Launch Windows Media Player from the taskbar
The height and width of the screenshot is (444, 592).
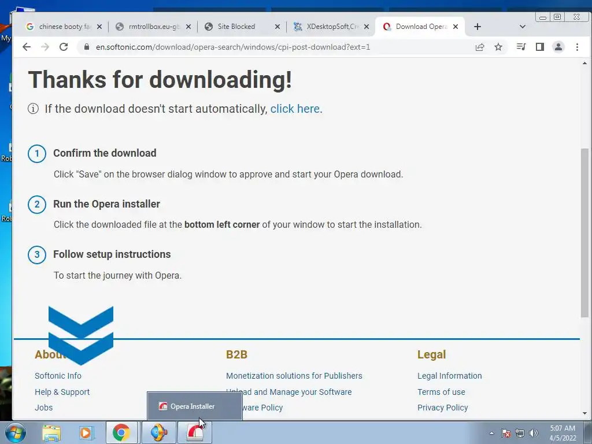[x=86, y=433]
